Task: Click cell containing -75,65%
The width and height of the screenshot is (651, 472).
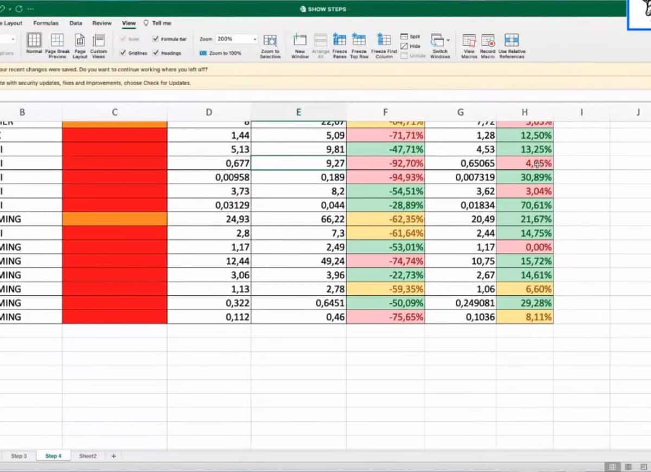Action: click(385, 317)
